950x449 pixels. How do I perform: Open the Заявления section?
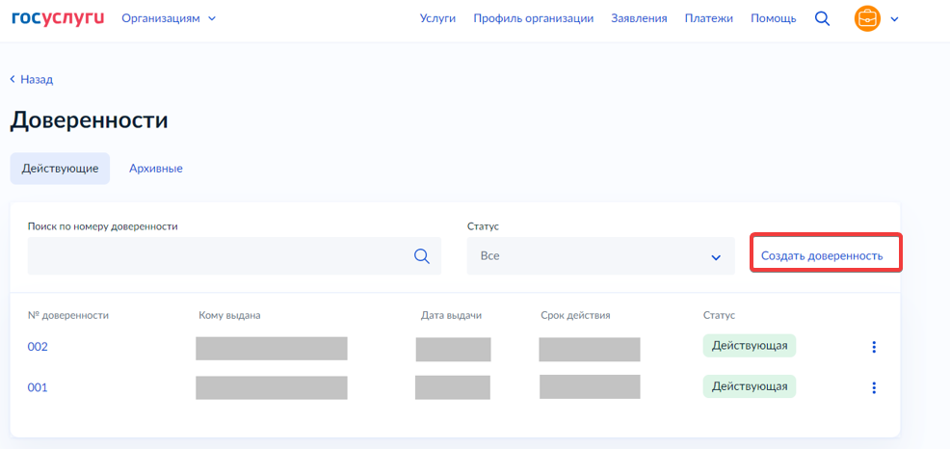(639, 18)
